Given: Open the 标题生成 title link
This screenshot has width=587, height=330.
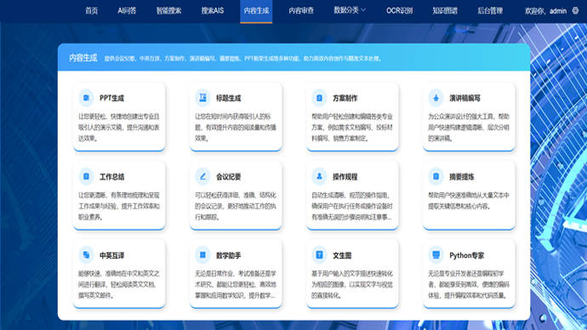Looking at the screenshot, I should pos(228,98).
